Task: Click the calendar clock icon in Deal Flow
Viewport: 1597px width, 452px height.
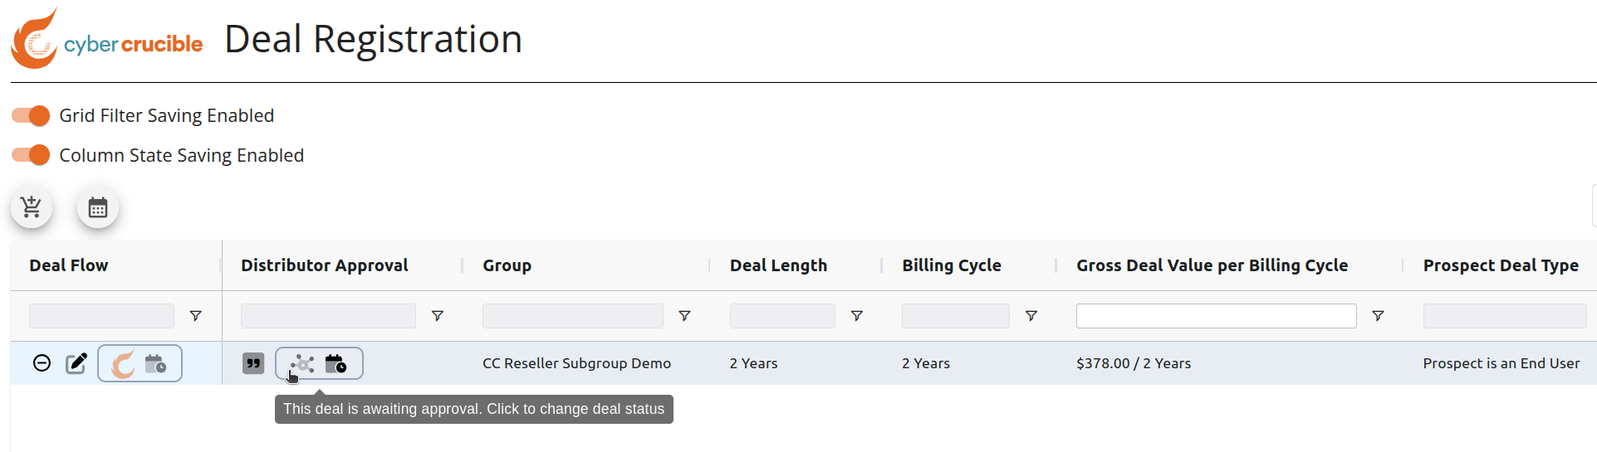Action: pyautogui.click(x=155, y=363)
